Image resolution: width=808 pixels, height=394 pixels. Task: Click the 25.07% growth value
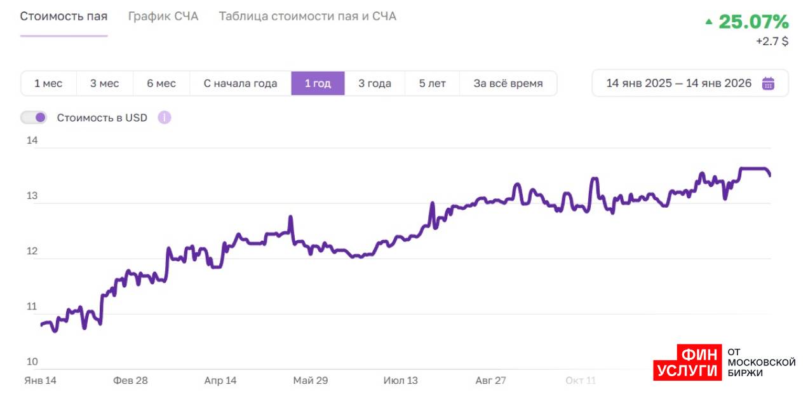click(753, 22)
